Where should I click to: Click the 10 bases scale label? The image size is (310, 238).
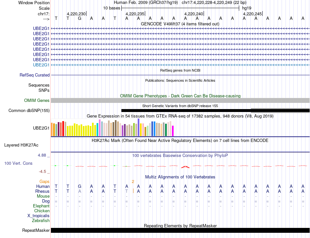112,8
